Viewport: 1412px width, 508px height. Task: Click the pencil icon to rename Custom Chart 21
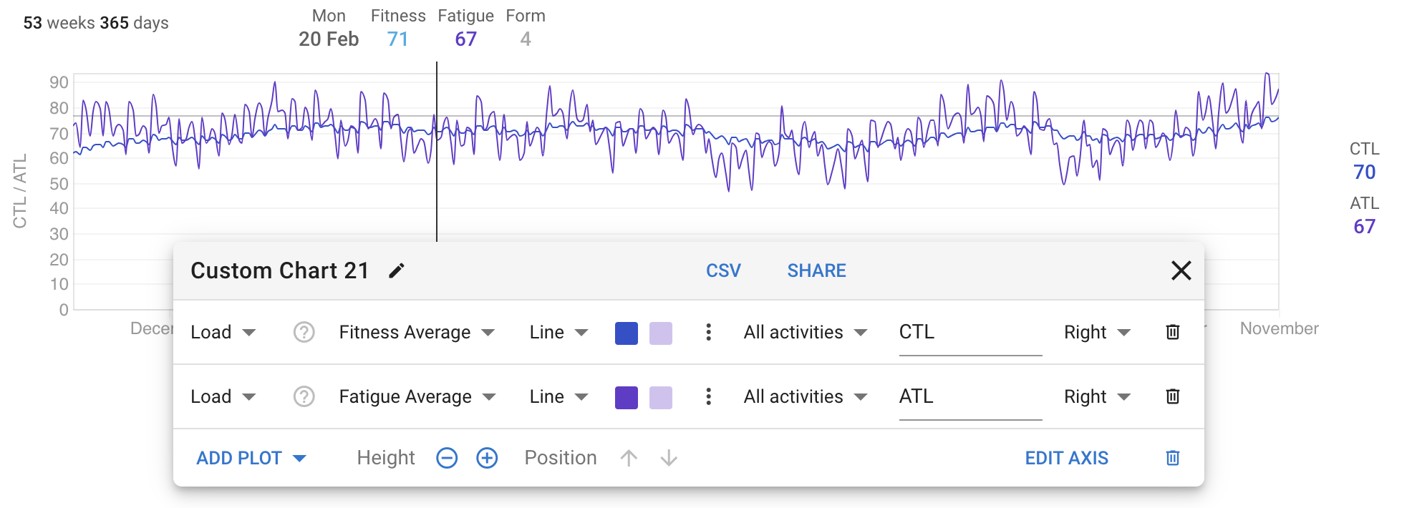[x=397, y=270]
